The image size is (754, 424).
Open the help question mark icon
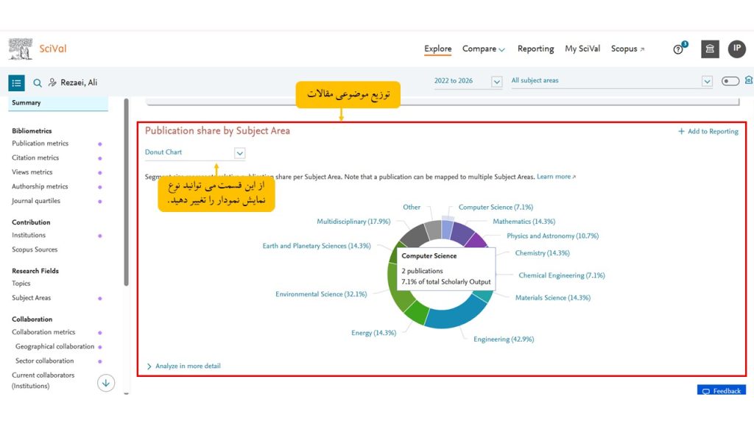(678, 49)
